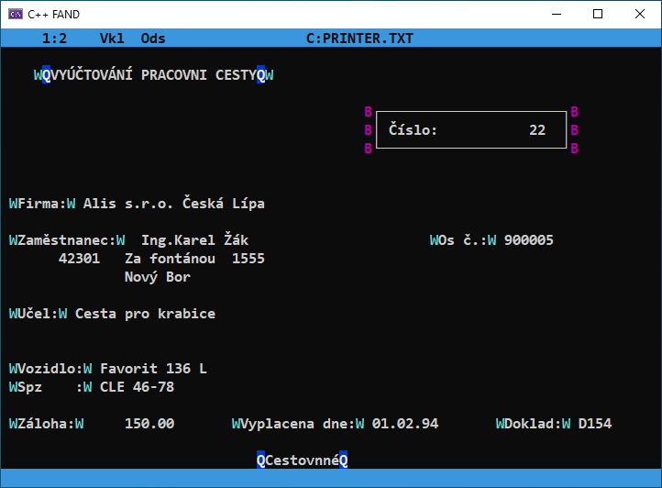Viewport: 662px width, 488px height.
Task: Click the vehicle name Favorit 136 L
Action: [153, 369]
